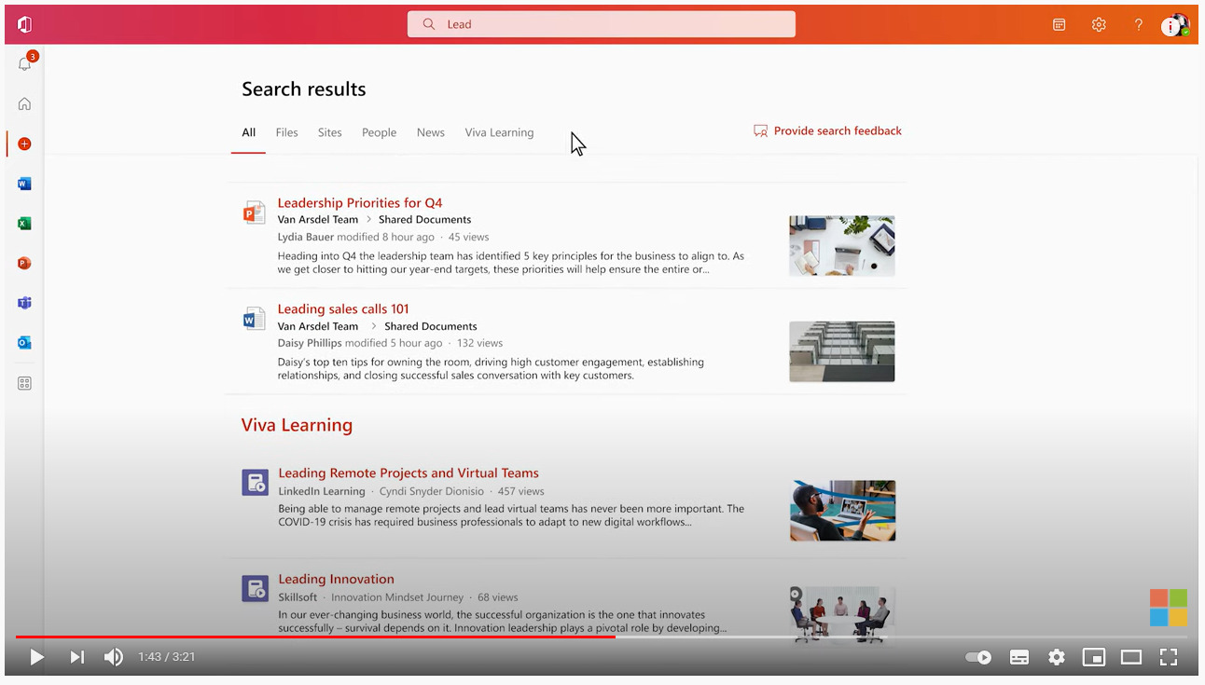Click LinkedIn Learning provider text
1205x685 pixels.
point(322,491)
